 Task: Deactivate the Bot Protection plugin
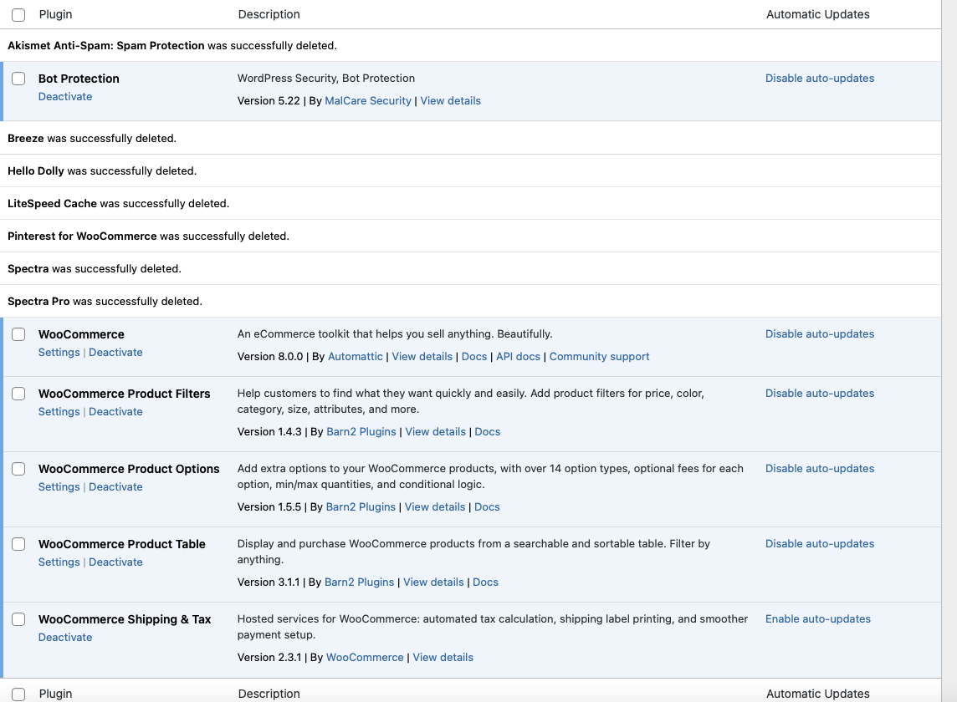pyautogui.click(x=65, y=96)
